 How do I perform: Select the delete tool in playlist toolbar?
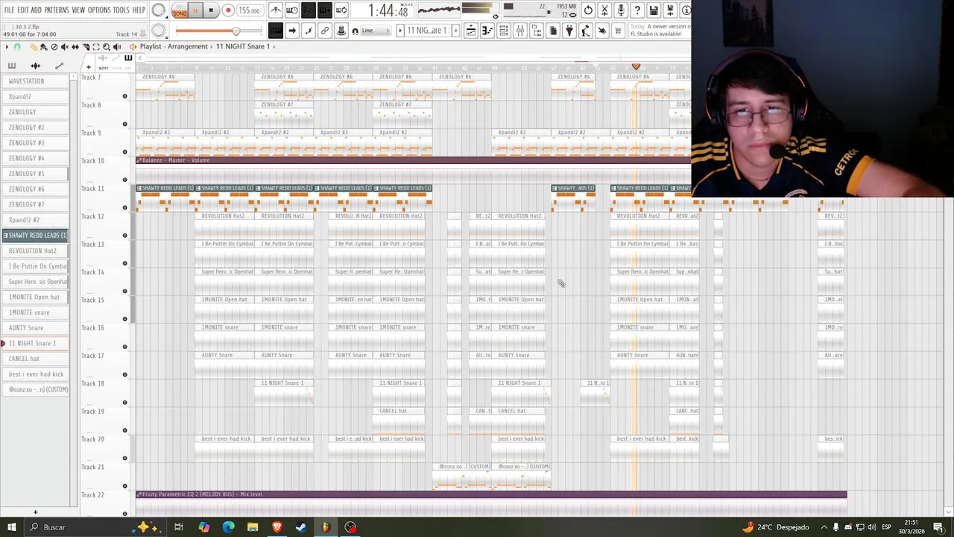(54, 46)
